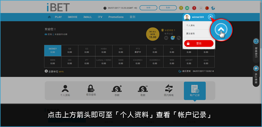Select the HABA wallet cell
262x127 pixels.
point(104,51)
